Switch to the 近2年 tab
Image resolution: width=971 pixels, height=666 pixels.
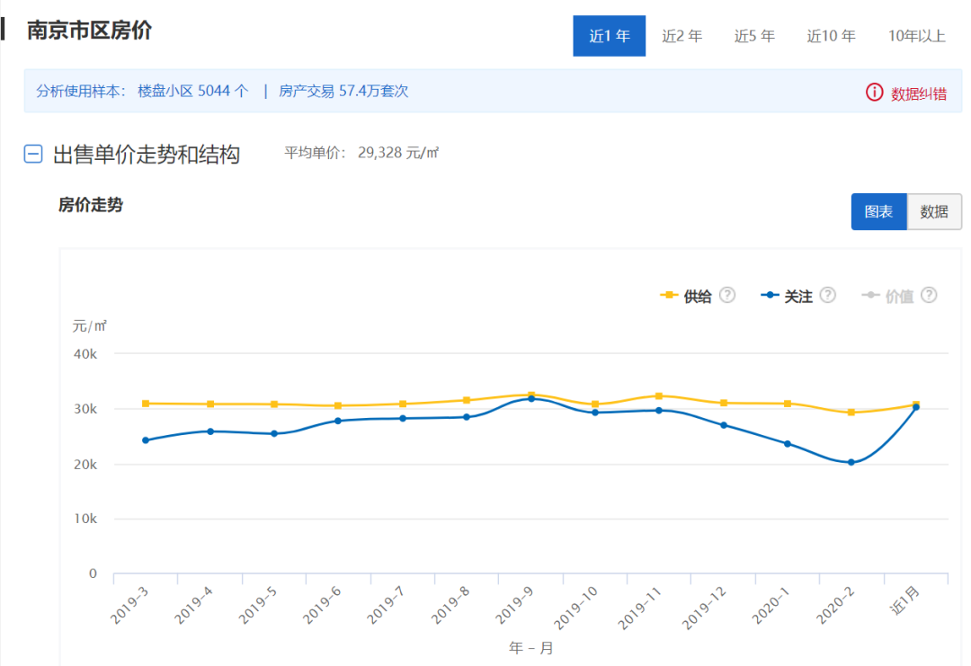pos(681,36)
